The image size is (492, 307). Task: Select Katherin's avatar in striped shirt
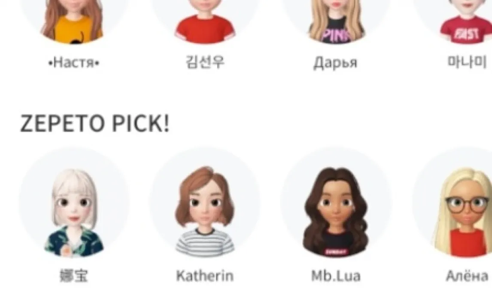click(205, 202)
